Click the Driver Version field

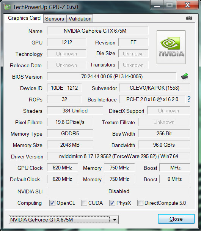point(118,156)
